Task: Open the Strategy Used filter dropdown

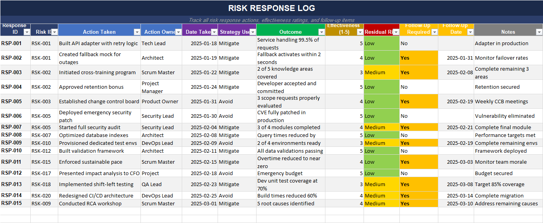Action: click(253, 32)
